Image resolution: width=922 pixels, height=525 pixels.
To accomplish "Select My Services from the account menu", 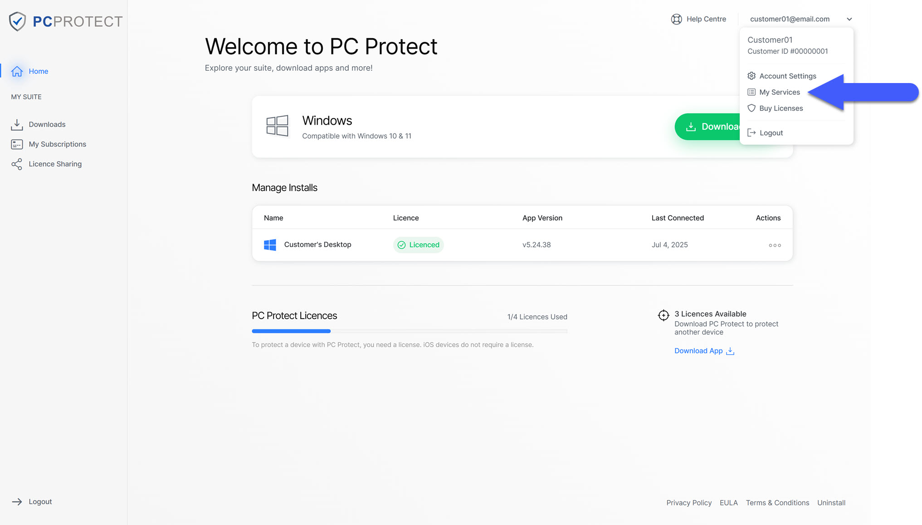I will point(774,92).
